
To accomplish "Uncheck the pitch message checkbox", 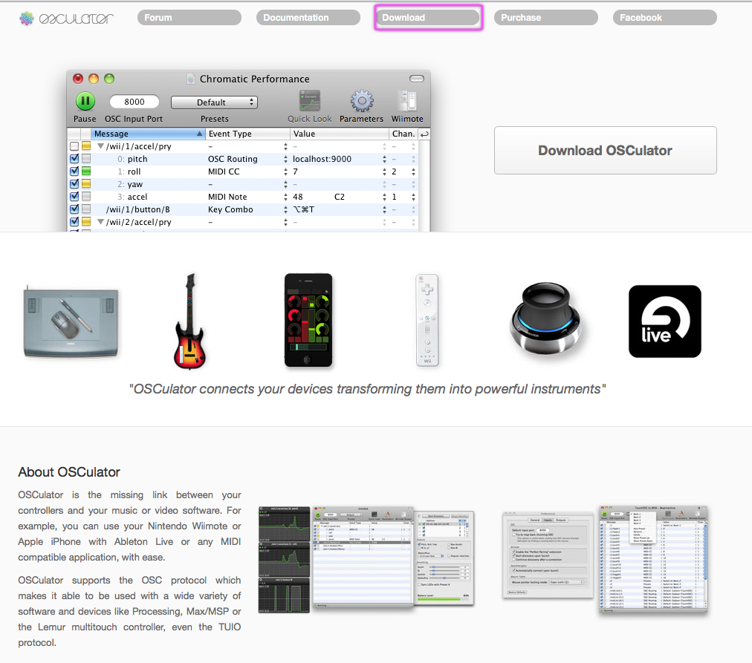I will pos(74,159).
